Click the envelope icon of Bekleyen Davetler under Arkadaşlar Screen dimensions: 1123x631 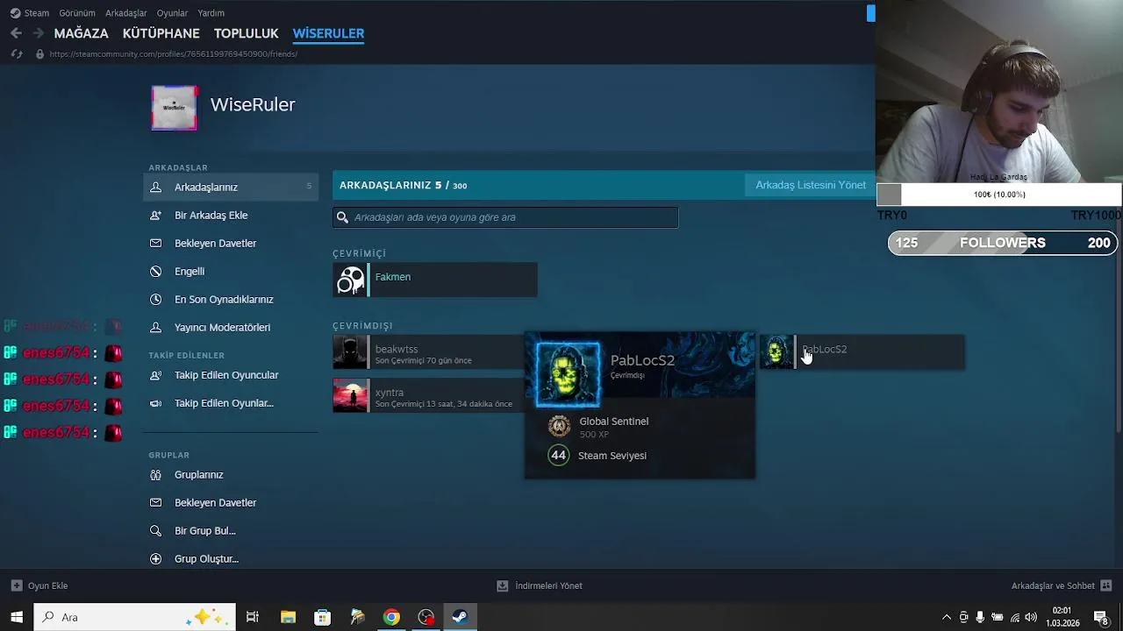(155, 243)
